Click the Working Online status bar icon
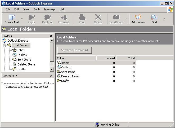Viewport: 175px width, 128px height. [97, 125]
